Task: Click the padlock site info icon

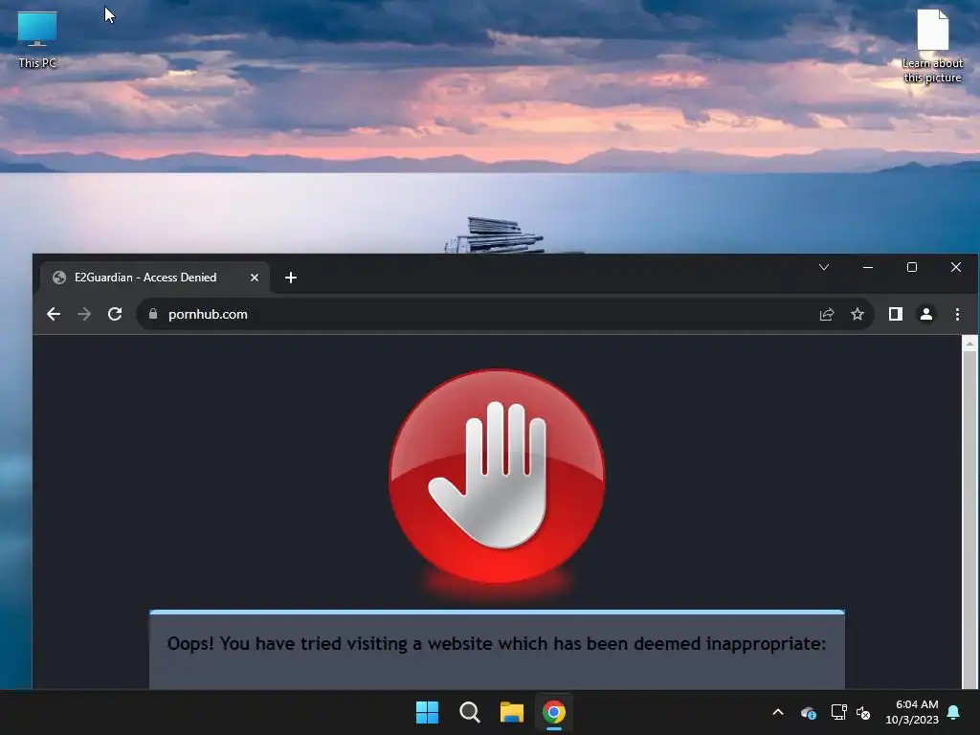Action: pos(153,314)
